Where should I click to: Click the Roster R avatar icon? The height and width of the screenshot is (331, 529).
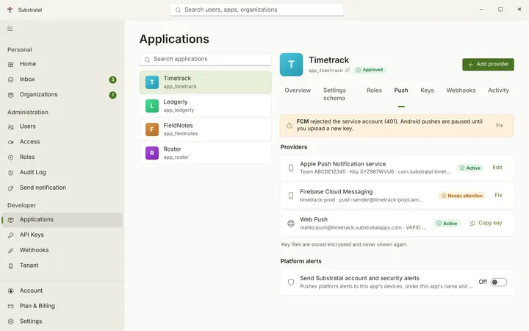152,153
